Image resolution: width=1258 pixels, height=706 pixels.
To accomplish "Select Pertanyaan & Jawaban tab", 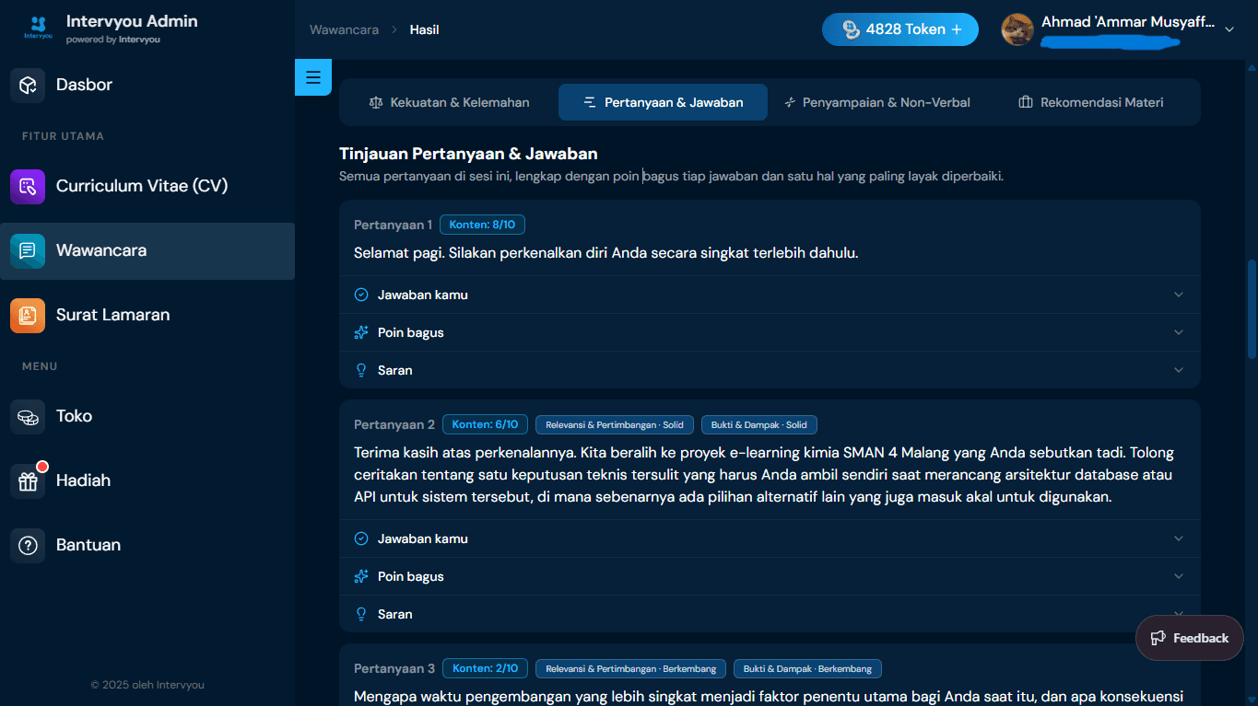I will [663, 102].
